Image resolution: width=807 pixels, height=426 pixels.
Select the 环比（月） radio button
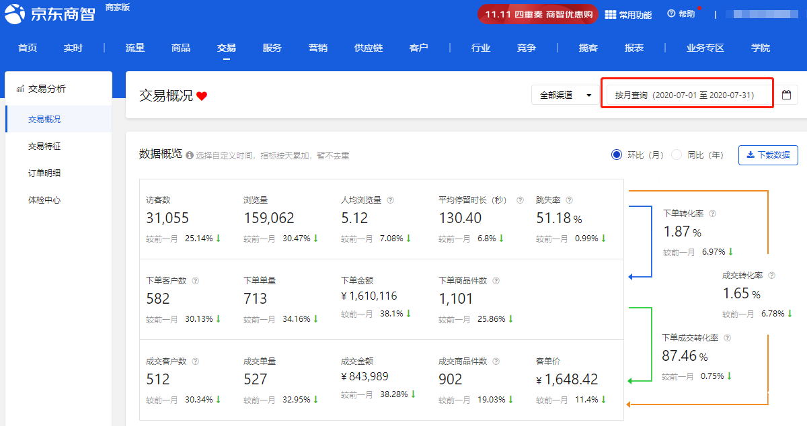coord(617,155)
